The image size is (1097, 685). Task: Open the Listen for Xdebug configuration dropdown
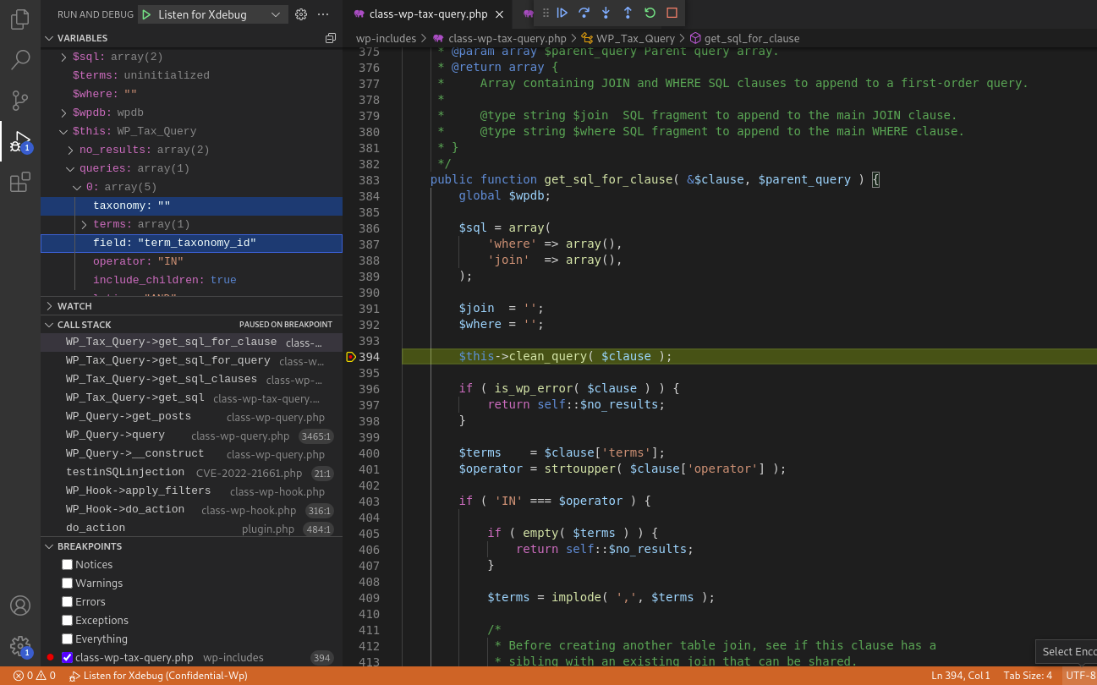pos(276,14)
